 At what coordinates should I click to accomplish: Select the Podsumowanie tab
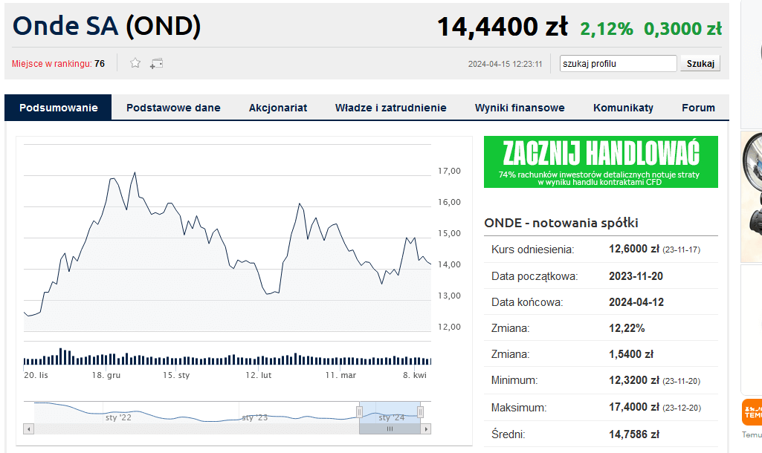59,108
